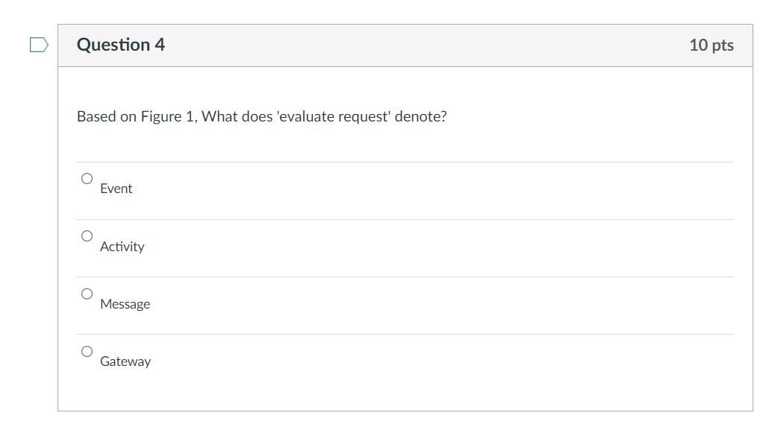Click the Event answer label
This screenshot has height=439, width=778.
pyautogui.click(x=116, y=188)
